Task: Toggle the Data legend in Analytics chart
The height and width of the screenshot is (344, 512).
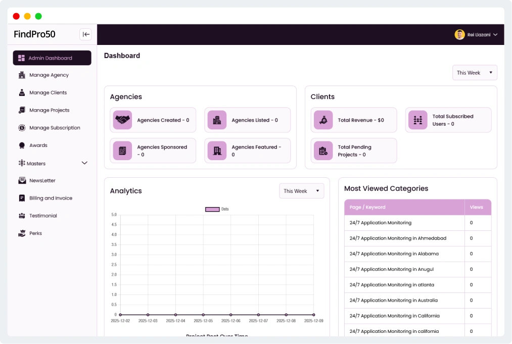Action: pyautogui.click(x=212, y=209)
